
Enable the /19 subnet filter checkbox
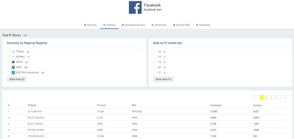tap(155, 62)
